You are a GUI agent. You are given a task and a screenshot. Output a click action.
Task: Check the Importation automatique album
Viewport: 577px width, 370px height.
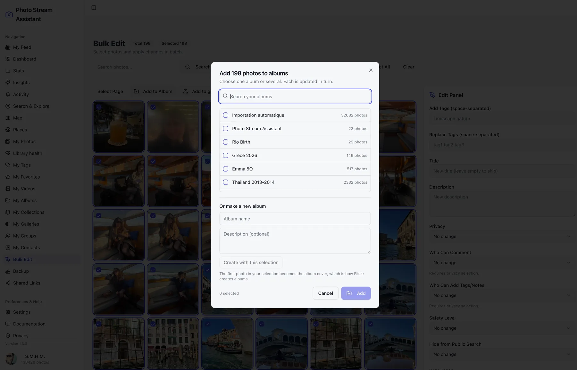(226, 115)
